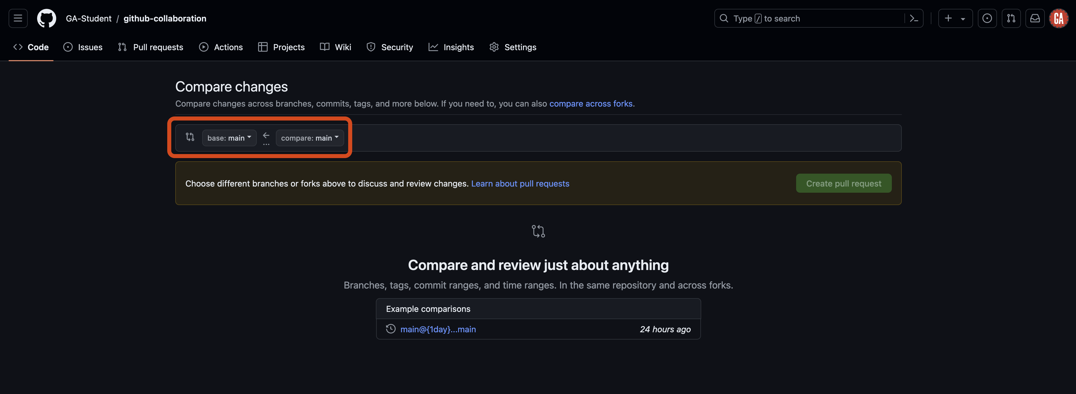Open the base: main branch dropdown

pos(229,138)
